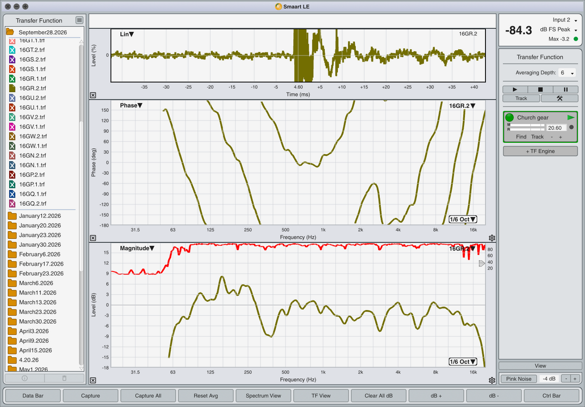Toggle the dark dot beside delay 20.60
The image size is (585, 407).
tap(571, 127)
